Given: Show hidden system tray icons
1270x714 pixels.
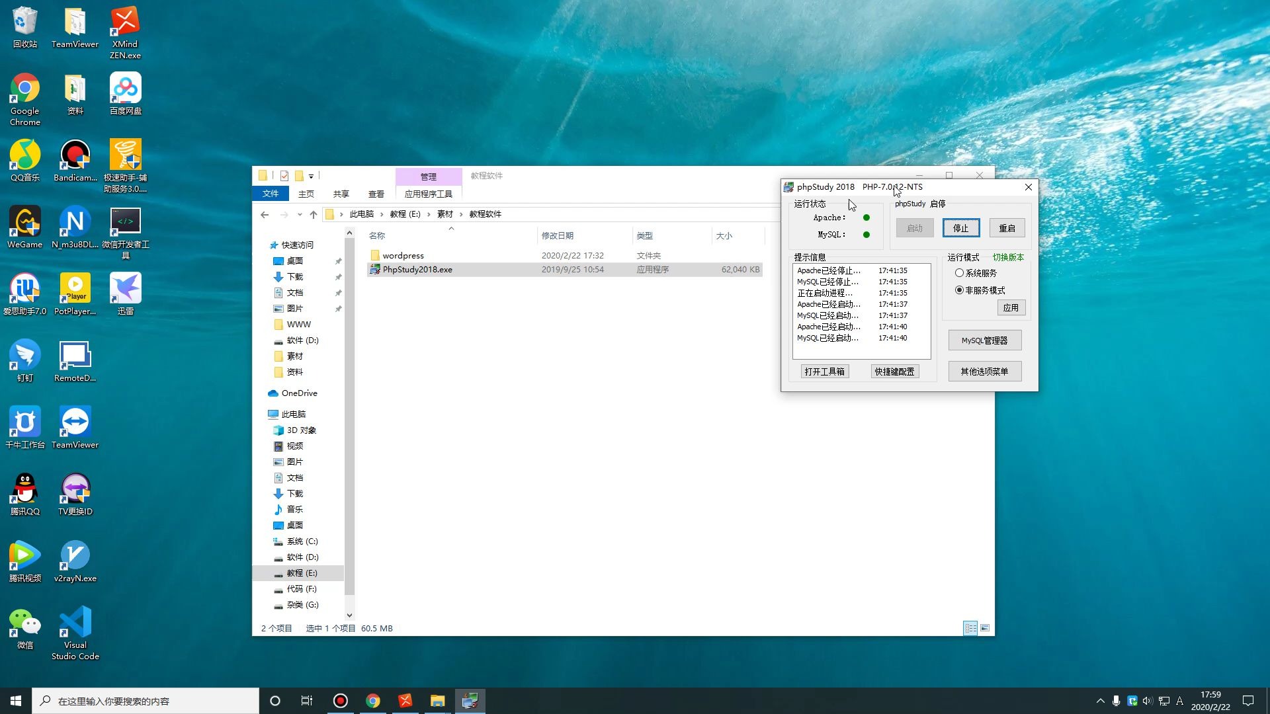Looking at the screenshot, I should click(x=1100, y=701).
